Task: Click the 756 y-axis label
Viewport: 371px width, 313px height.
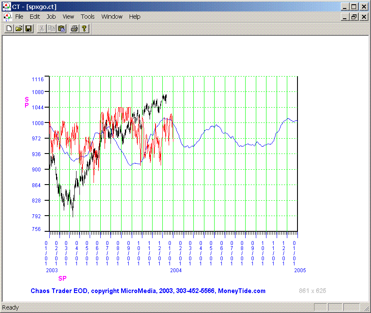Action: coord(37,229)
